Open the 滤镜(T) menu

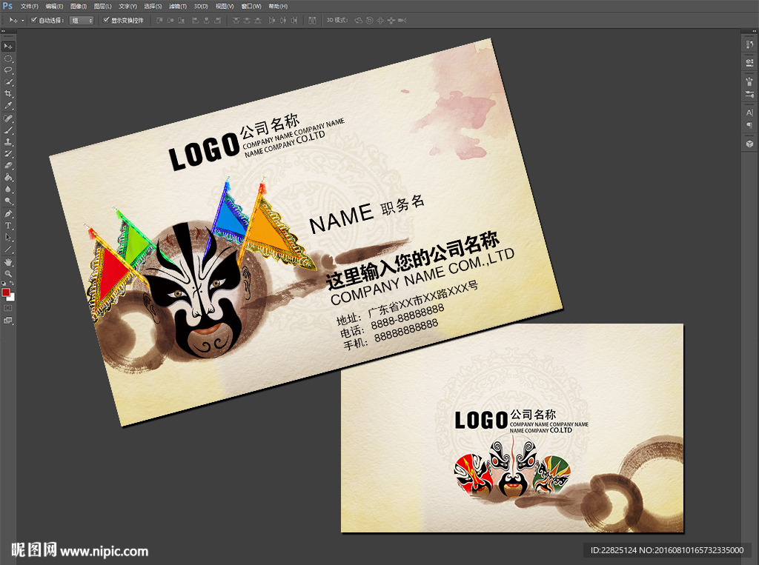178,6
